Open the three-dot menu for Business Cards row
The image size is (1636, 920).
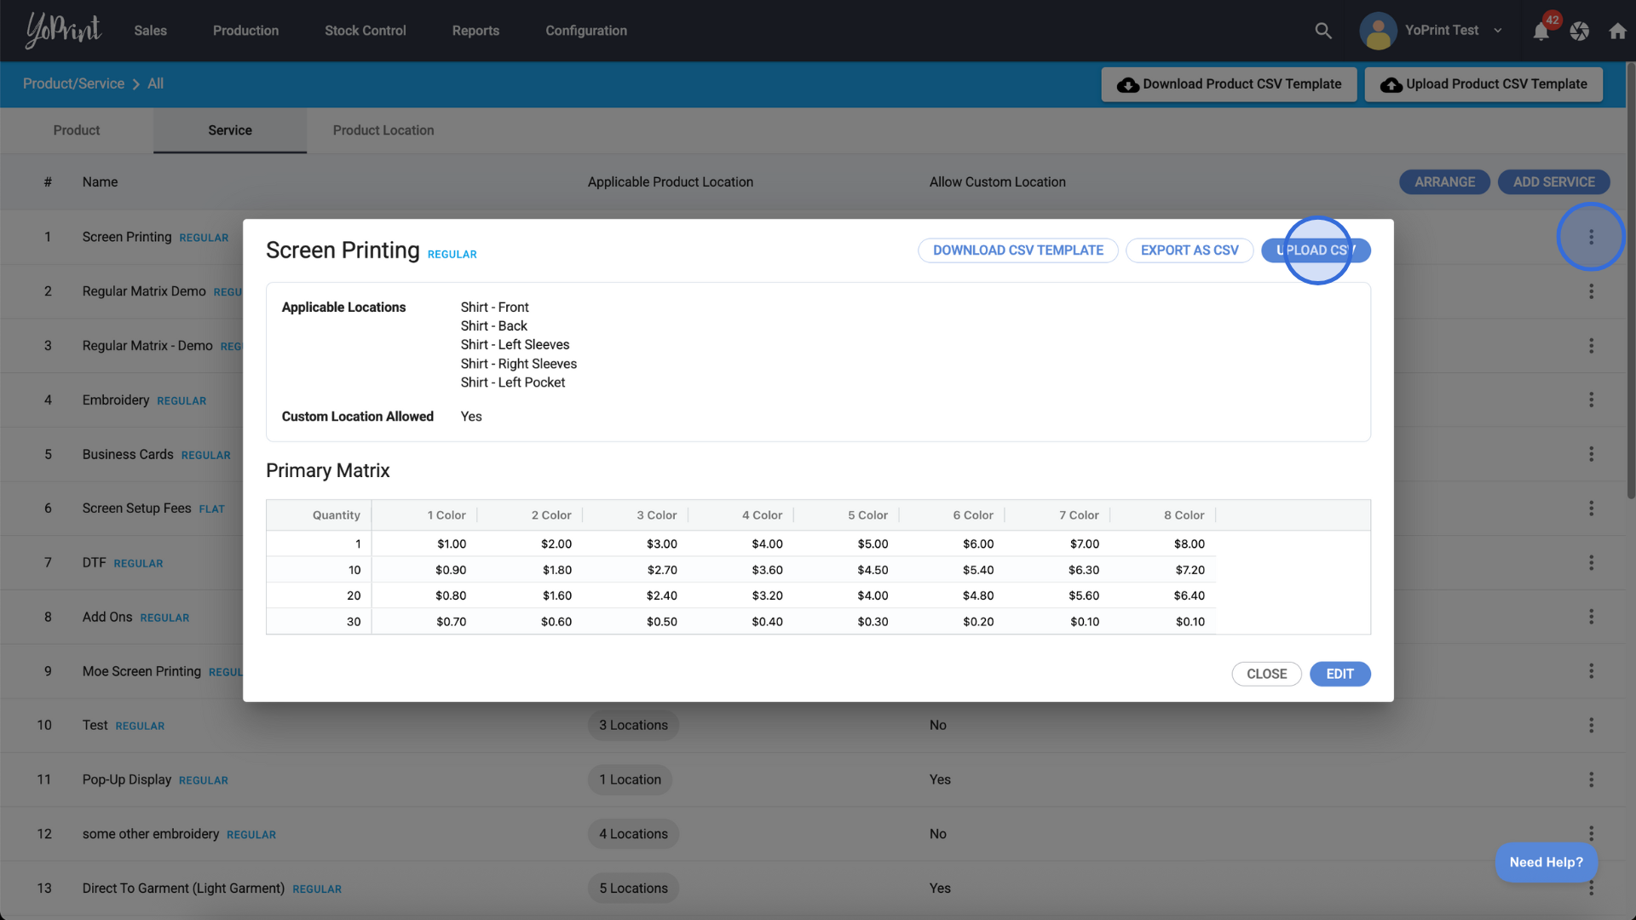(x=1591, y=454)
